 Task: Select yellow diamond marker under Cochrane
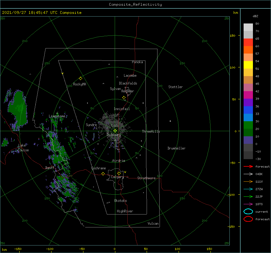pyautogui.click(x=103, y=174)
